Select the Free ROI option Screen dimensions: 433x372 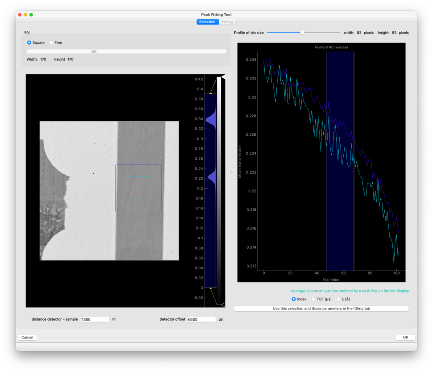pyautogui.click(x=51, y=42)
